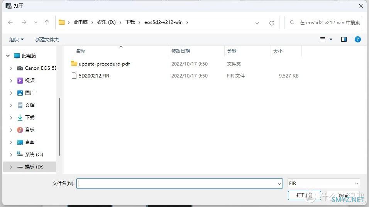Collapse the 此电脑 tree node
The width and height of the screenshot is (369, 207).
[8, 56]
